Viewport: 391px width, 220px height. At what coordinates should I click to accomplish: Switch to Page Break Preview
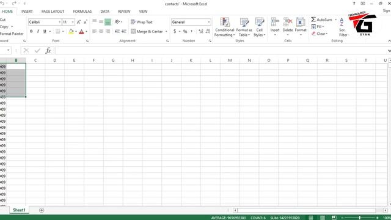pos(334,218)
